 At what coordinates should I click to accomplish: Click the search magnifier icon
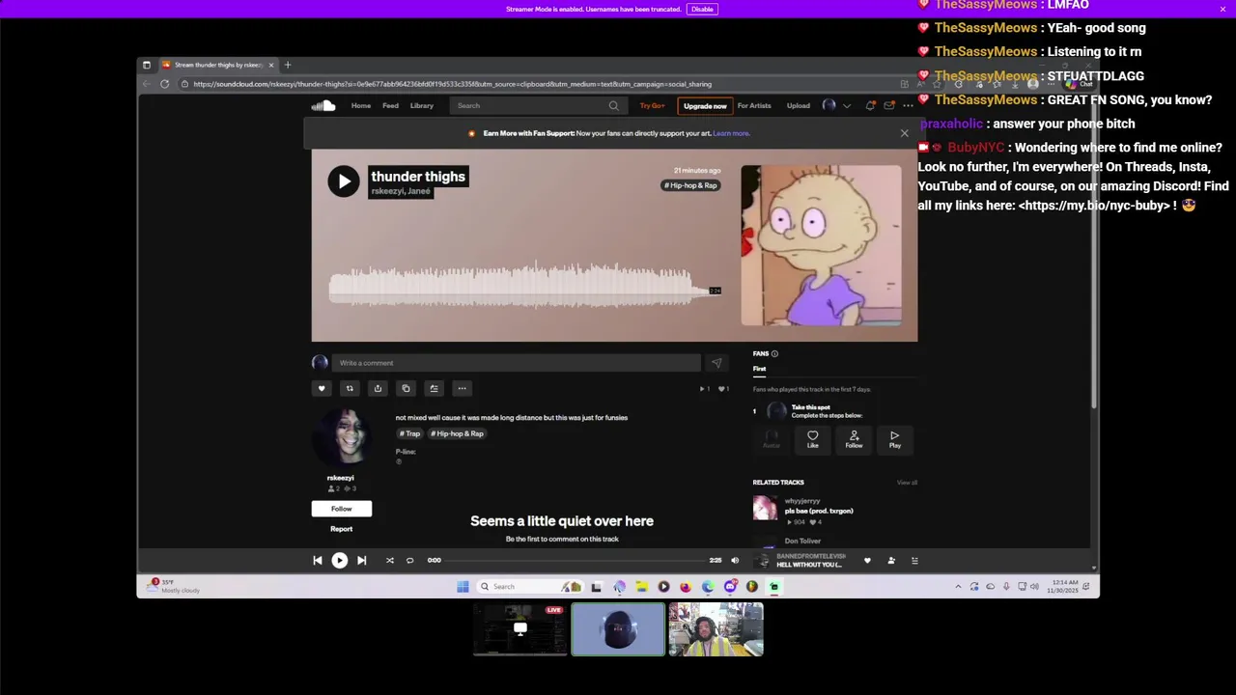613,105
